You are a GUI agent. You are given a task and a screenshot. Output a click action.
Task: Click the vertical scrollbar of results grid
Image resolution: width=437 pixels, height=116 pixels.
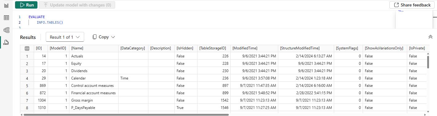pos(428,61)
